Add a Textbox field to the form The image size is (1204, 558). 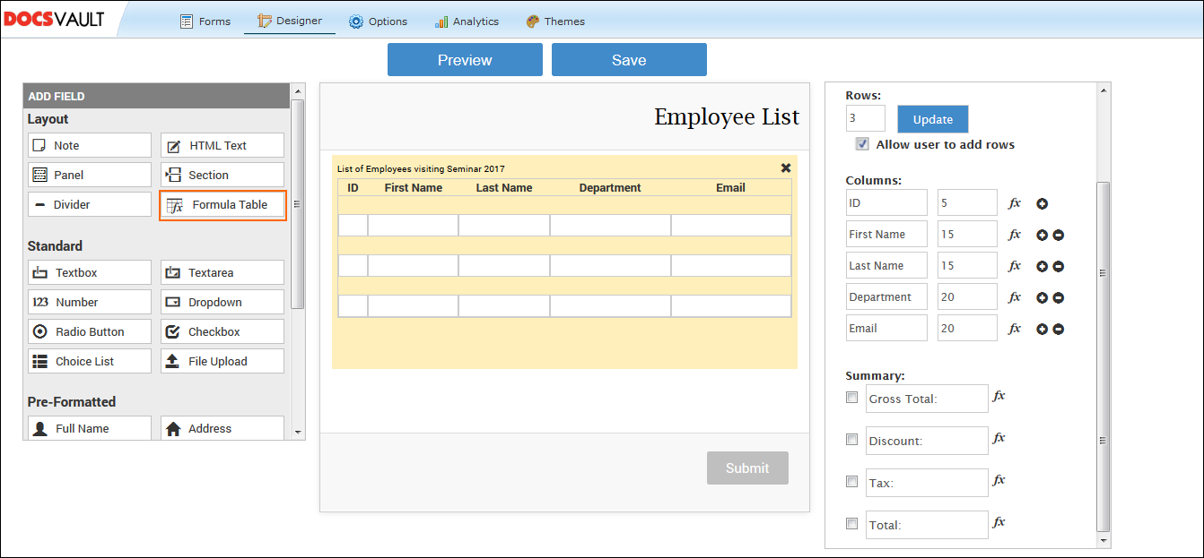pyautogui.click(x=89, y=272)
